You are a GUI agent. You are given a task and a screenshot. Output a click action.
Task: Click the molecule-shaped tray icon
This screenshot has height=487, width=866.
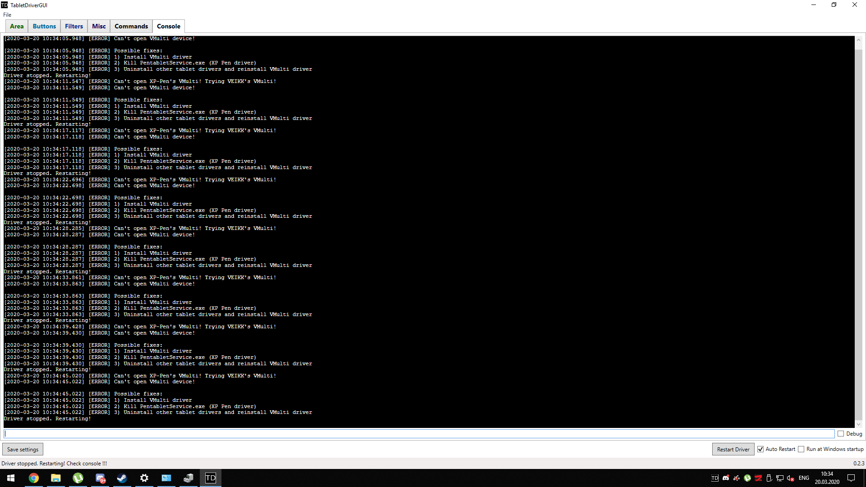(737, 478)
